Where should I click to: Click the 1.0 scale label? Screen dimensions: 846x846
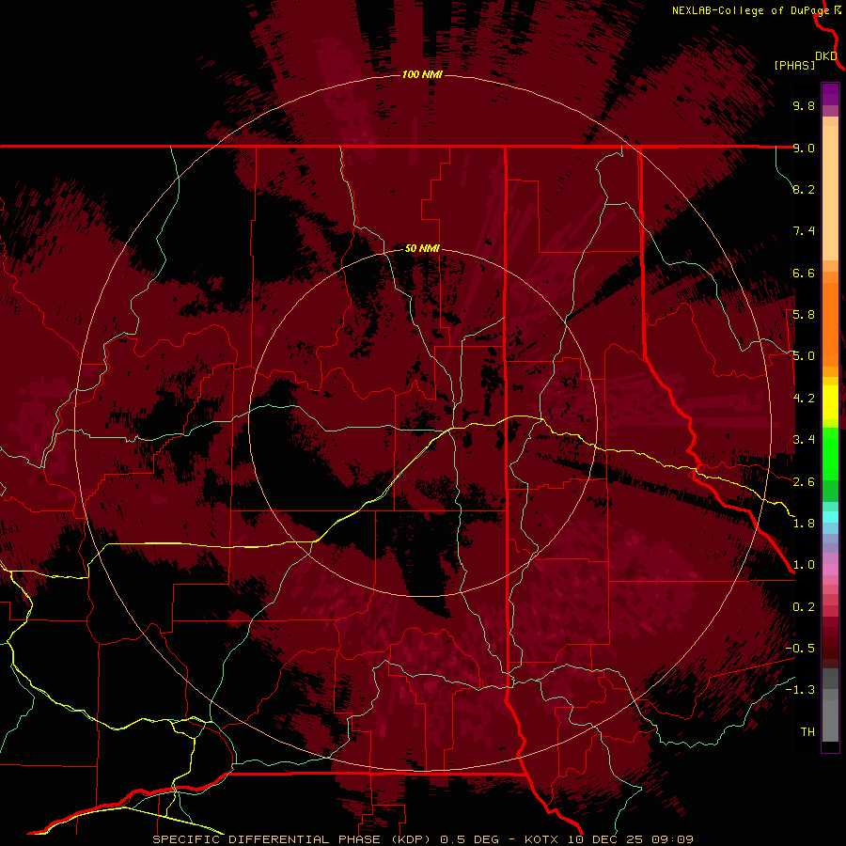(x=804, y=565)
